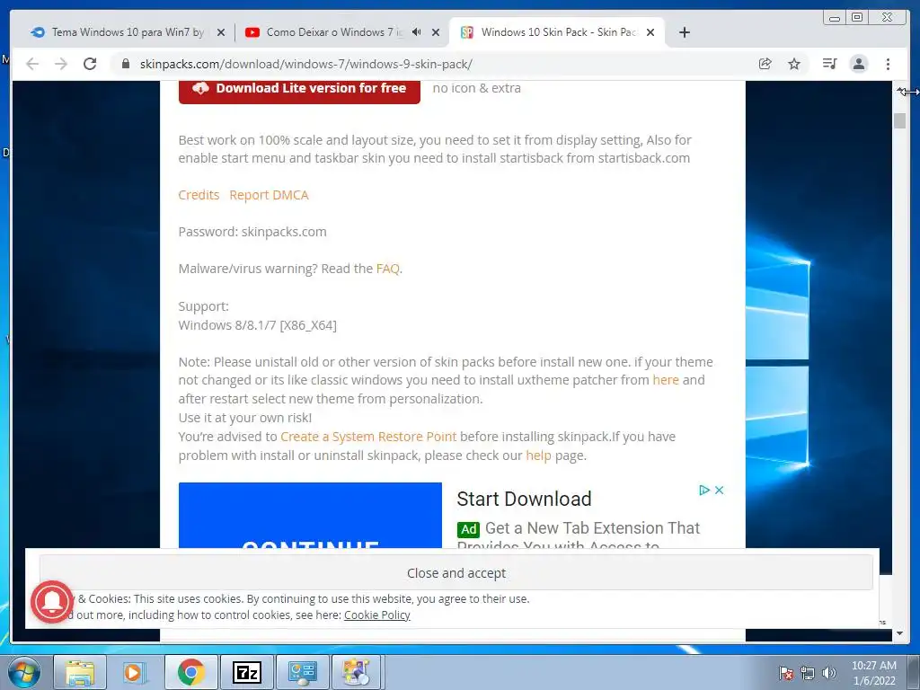The height and width of the screenshot is (690, 920).
Task: Launch Windows Media Player from taskbar
Action: 134,672
